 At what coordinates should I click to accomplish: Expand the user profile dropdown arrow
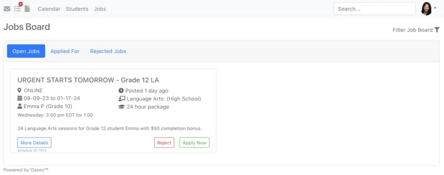[x=435, y=8]
